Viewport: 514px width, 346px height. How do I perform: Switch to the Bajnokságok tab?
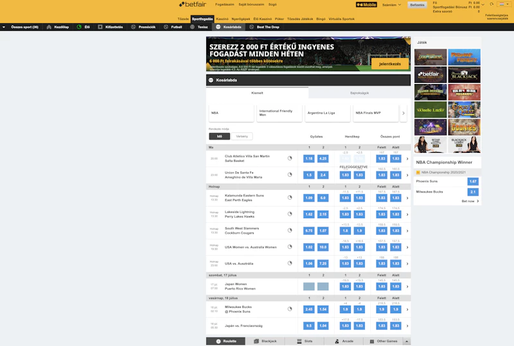(x=359, y=93)
